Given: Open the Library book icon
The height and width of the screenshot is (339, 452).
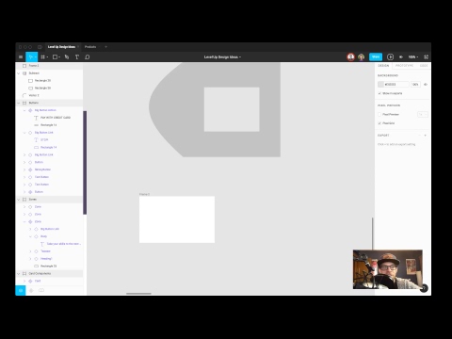Looking at the screenshot, I should point(41,290).
